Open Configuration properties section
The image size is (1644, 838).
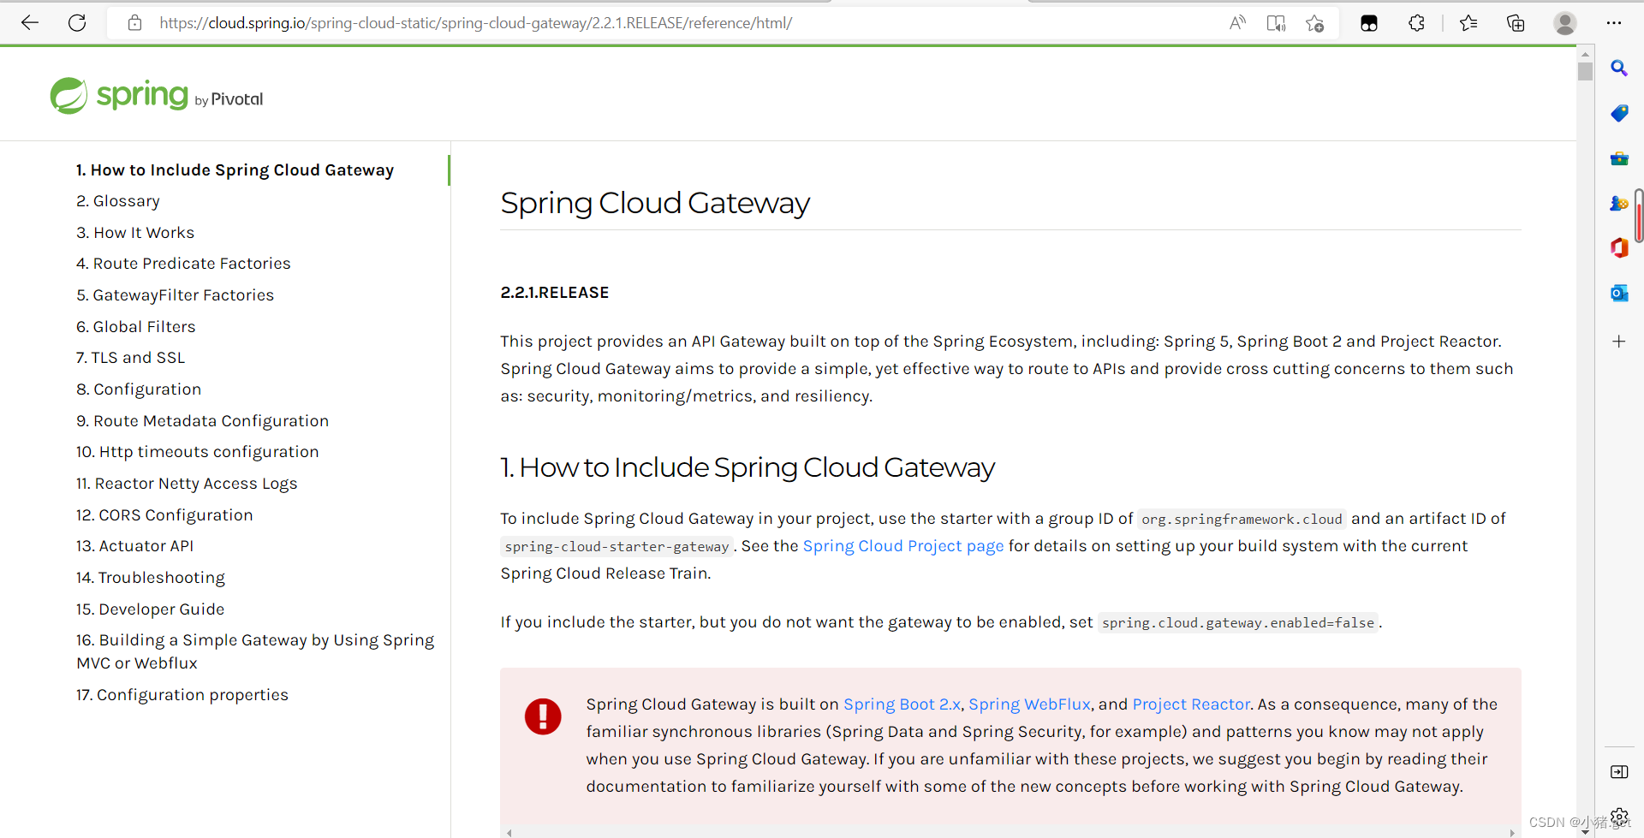[x=182, y=695]
